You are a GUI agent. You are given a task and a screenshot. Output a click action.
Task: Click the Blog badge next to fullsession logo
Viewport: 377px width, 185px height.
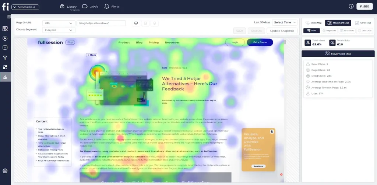[70, 42]
